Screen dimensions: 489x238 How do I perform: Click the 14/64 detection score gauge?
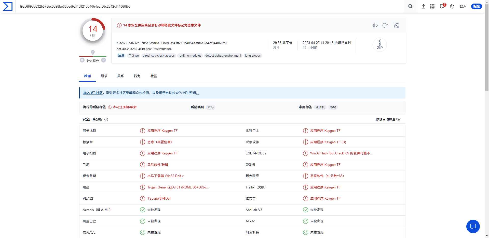coord(93,31)
